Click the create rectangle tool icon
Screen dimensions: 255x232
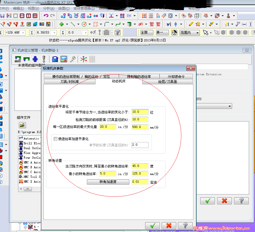pos(95,24)
